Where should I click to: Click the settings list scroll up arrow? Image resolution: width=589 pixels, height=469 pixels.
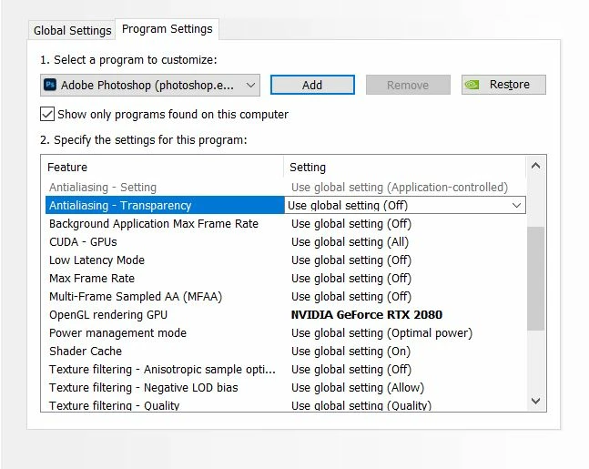[535, 166]
